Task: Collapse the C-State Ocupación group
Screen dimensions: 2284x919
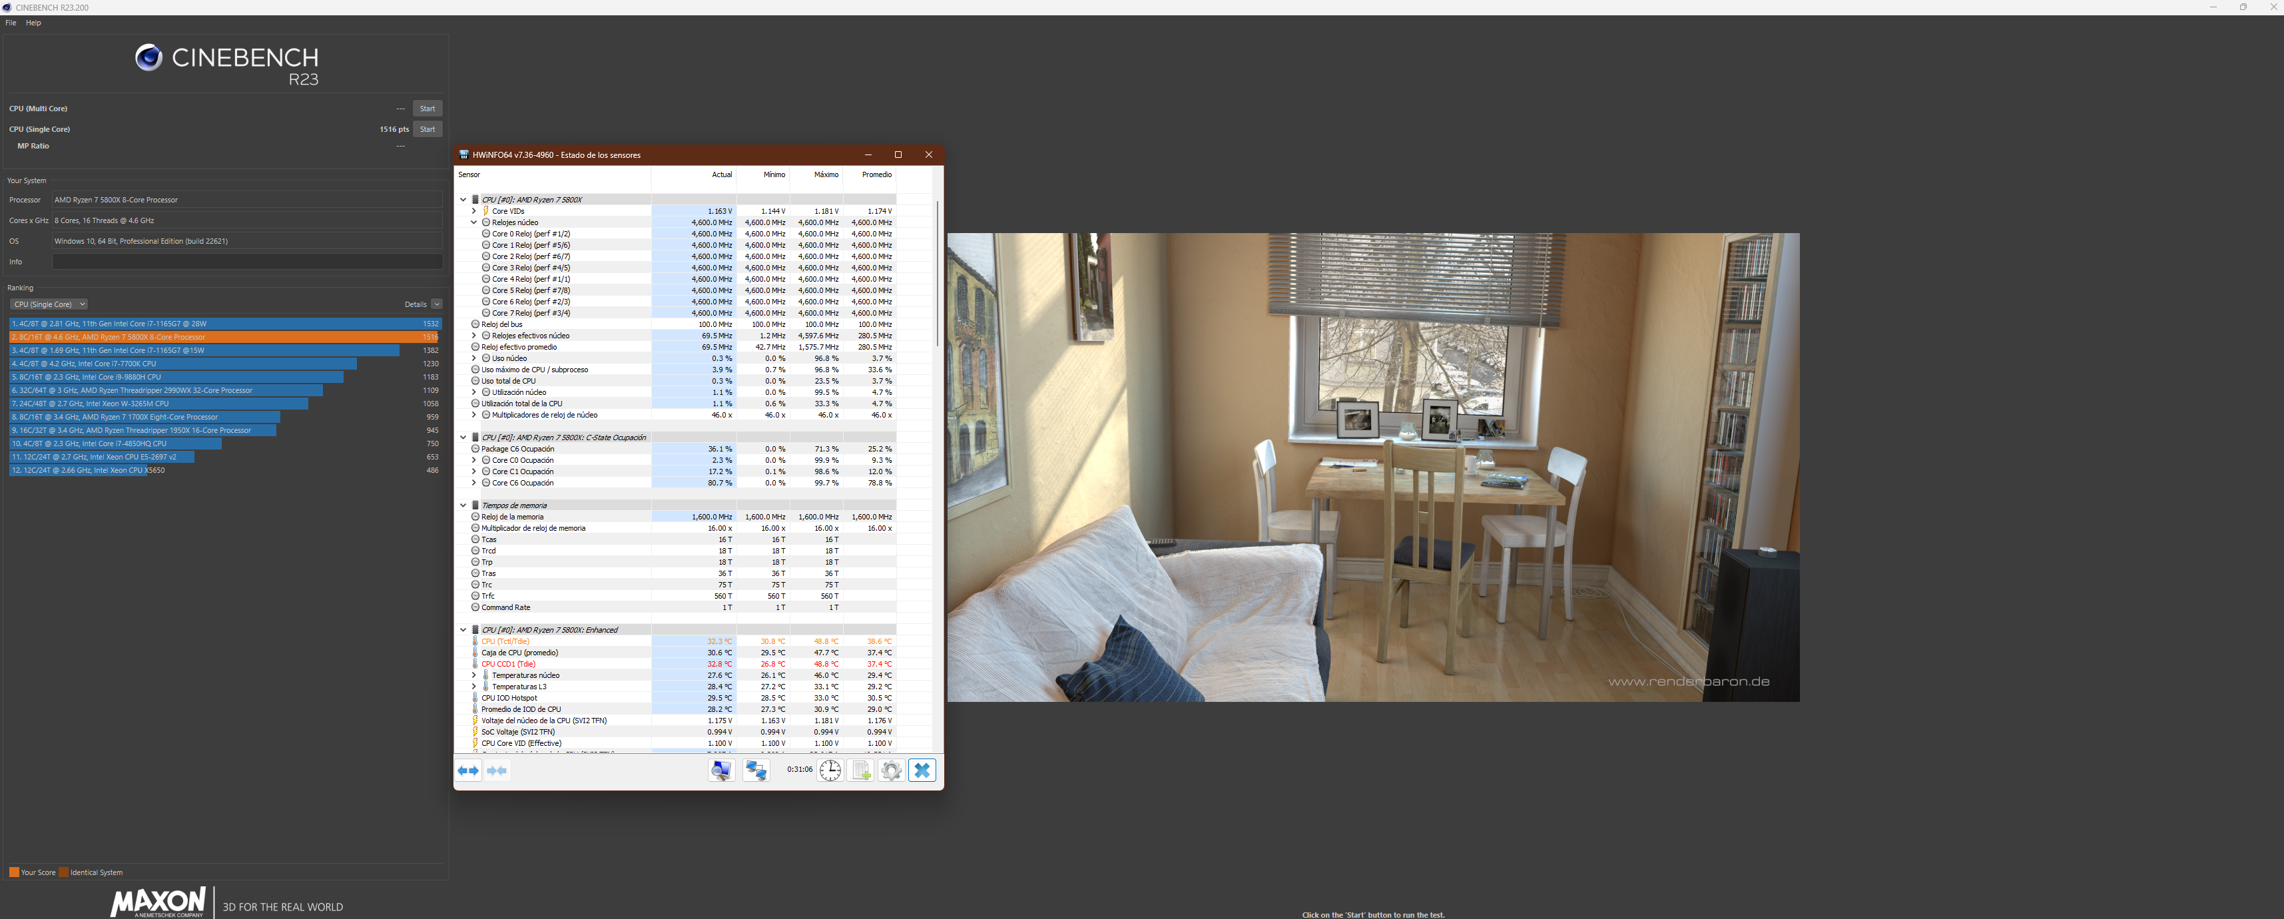Action: 463,438
